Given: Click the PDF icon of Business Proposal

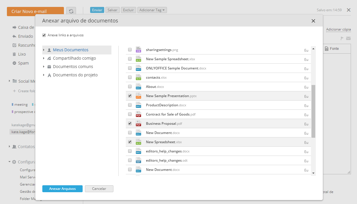Looking at the screenshot, I should point(138,123).
